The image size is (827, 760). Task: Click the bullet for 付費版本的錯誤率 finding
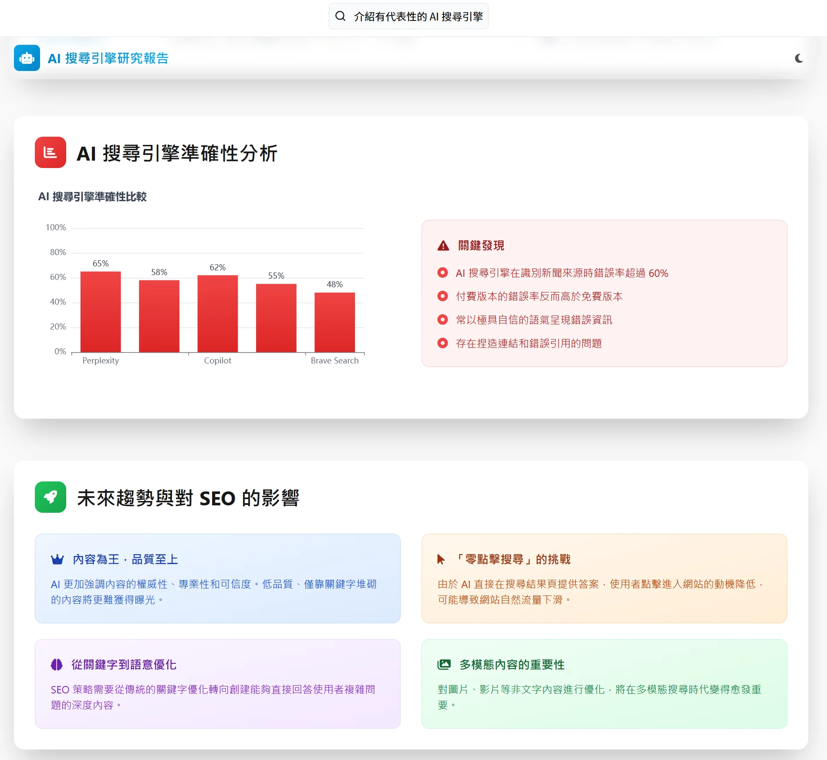pos(442,296)
